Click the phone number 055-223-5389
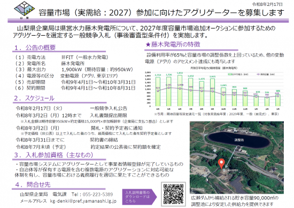This screenshot has width=294, height=208. pyautogui.click(x=98, y=194)
